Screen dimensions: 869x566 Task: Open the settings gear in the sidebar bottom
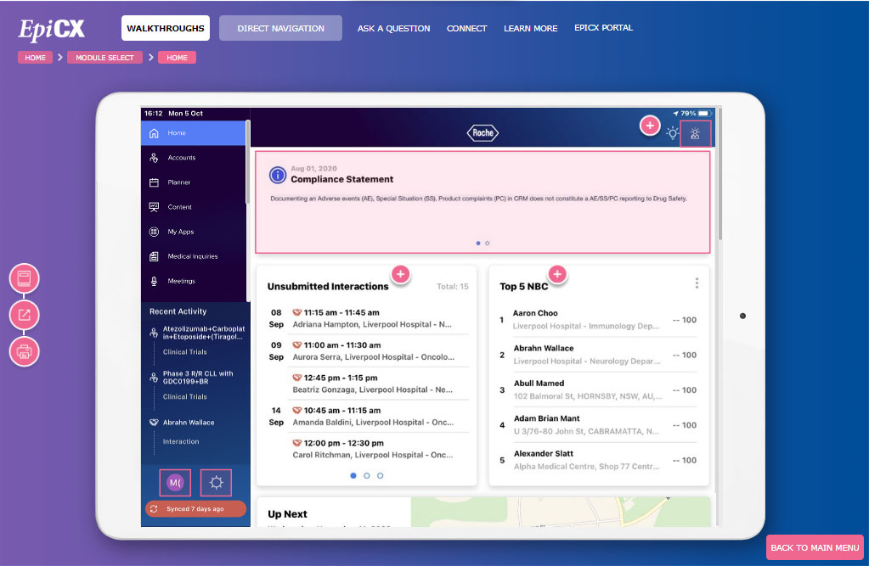[216, 482]
